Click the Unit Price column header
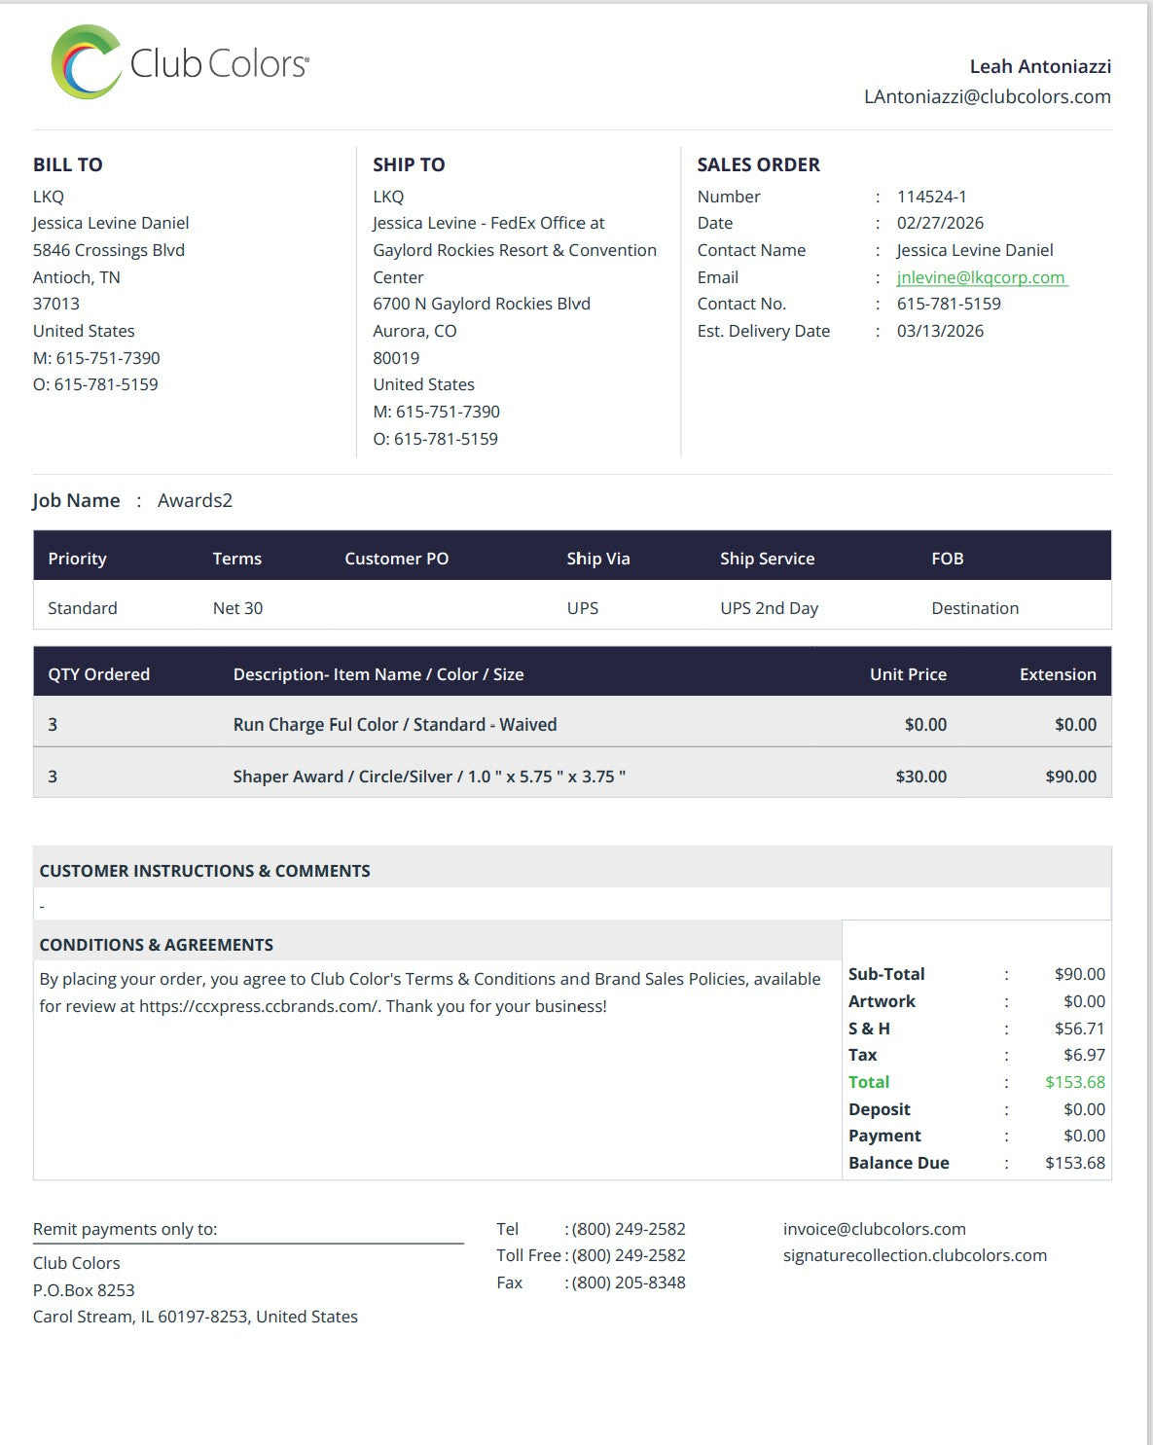 click(908, 674)
